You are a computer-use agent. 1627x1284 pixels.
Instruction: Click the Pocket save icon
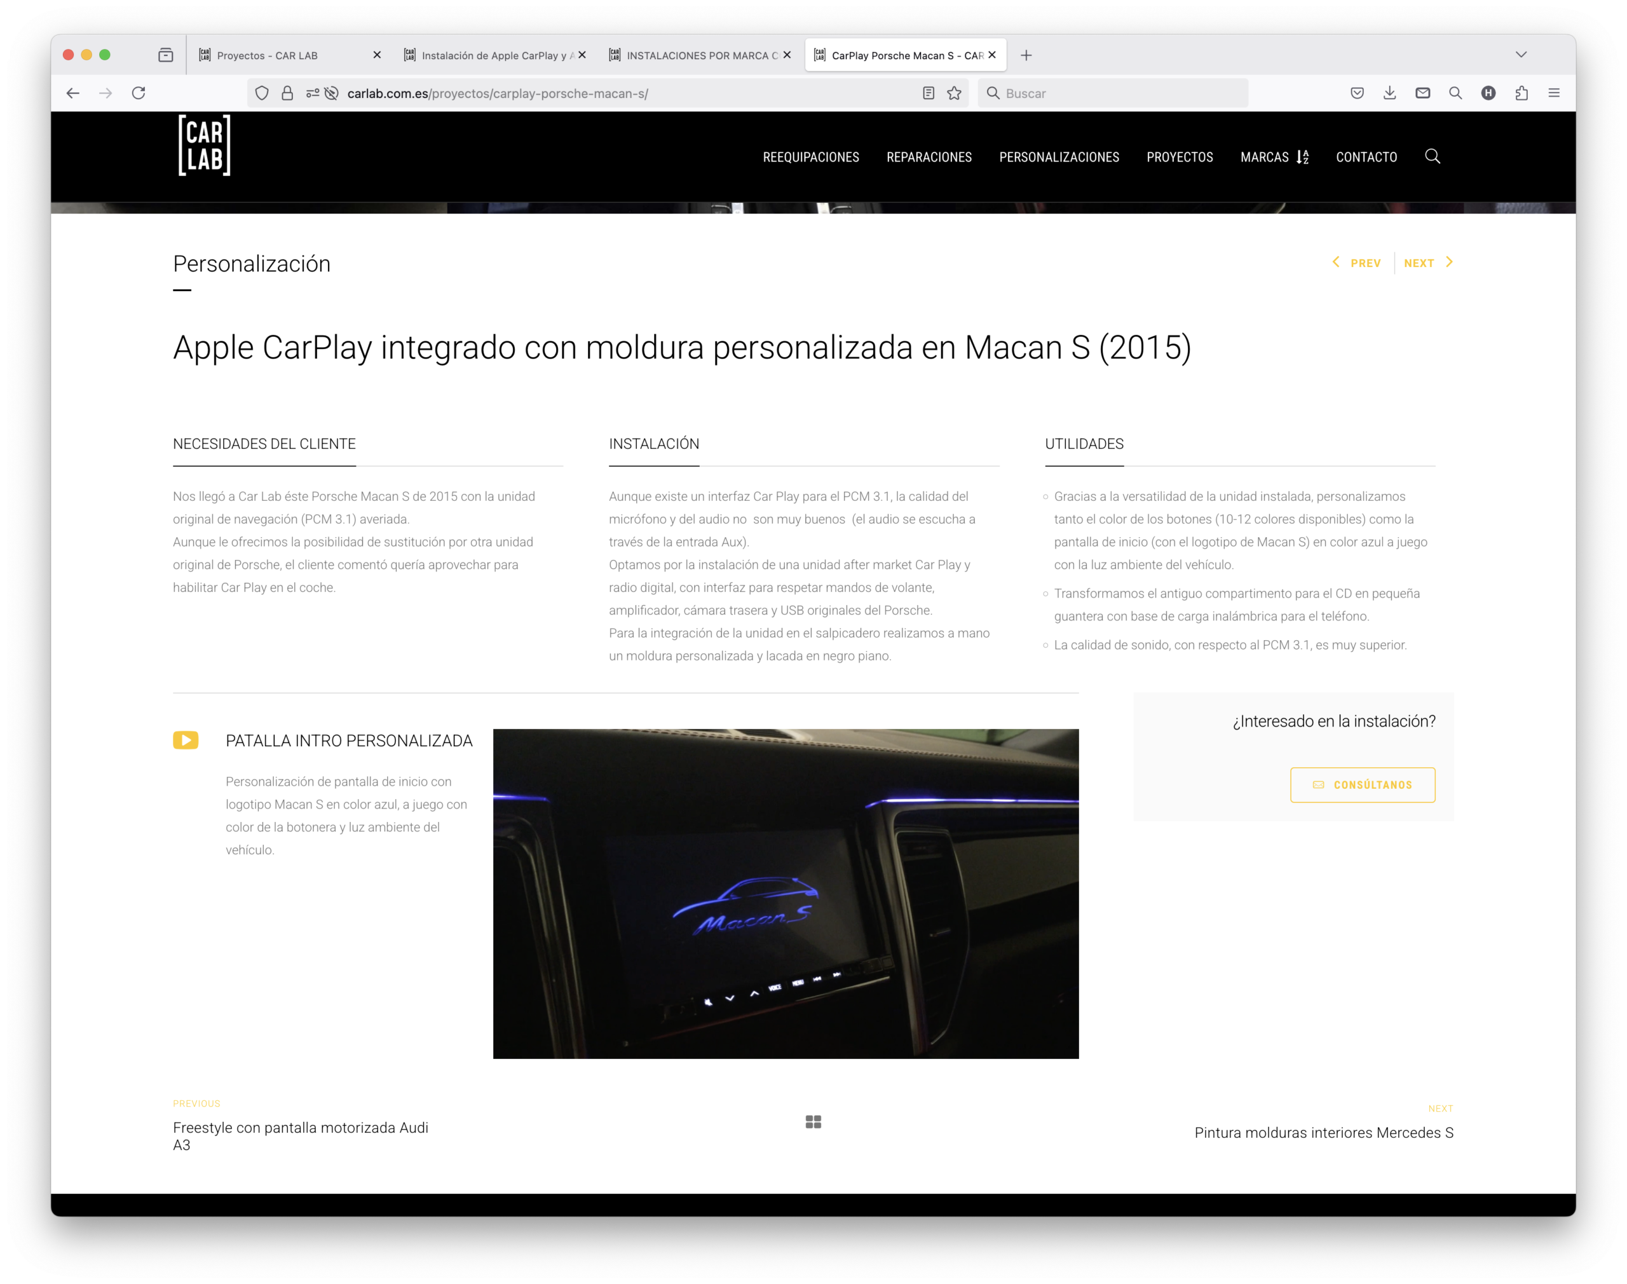click(1356, 93)
